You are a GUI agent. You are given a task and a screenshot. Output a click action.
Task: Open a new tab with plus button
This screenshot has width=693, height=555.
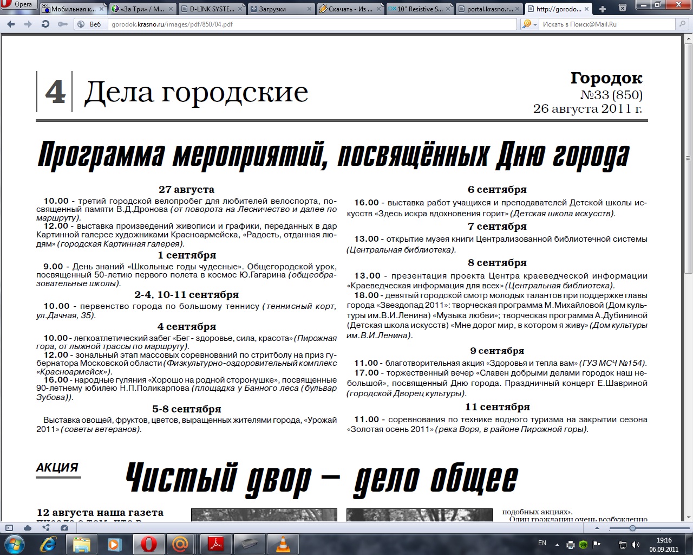tap(603, 9)
